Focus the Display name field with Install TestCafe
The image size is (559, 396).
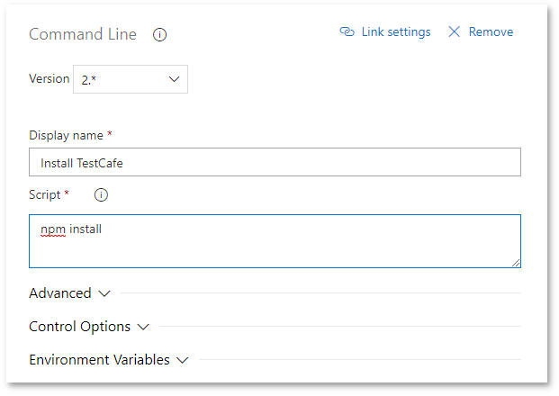tap(275, 162)
